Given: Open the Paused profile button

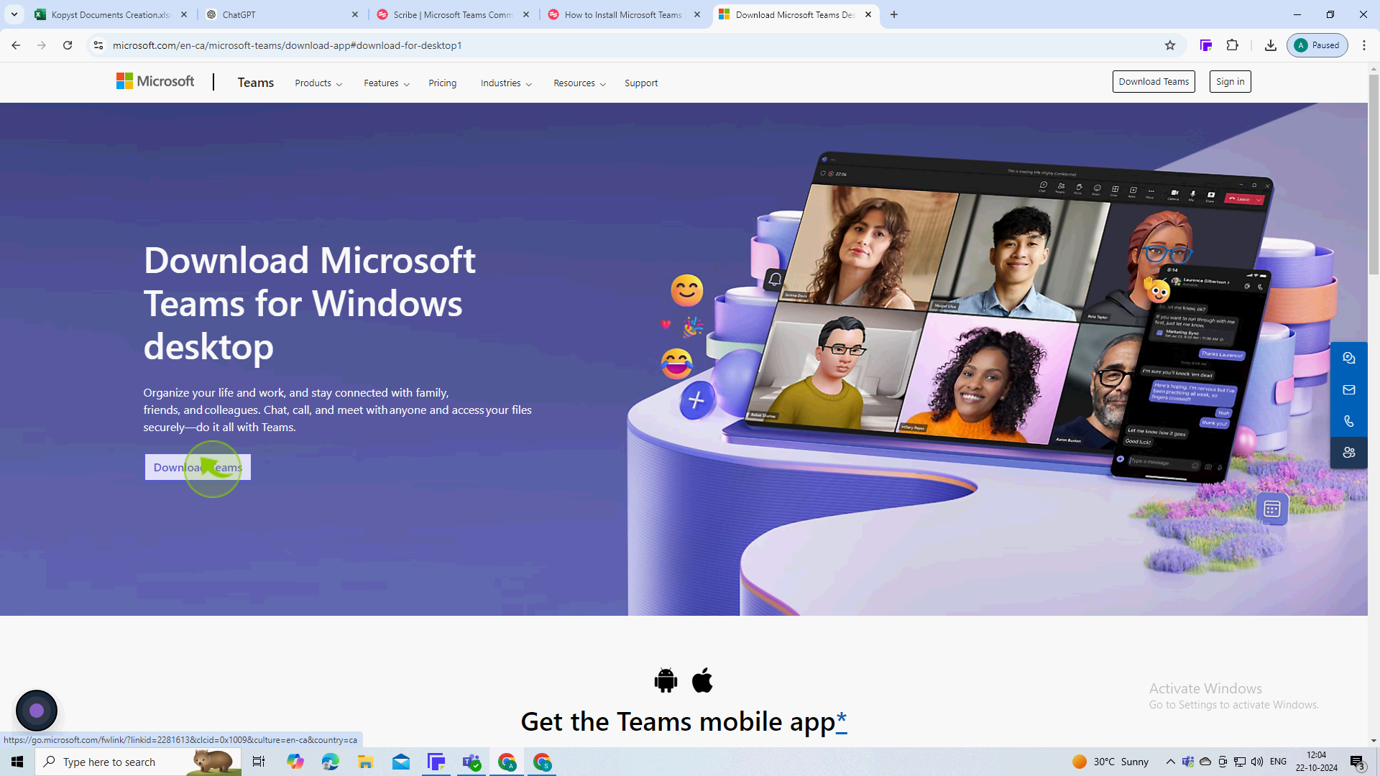Looking at the screenshot, I should [1317, 45].
